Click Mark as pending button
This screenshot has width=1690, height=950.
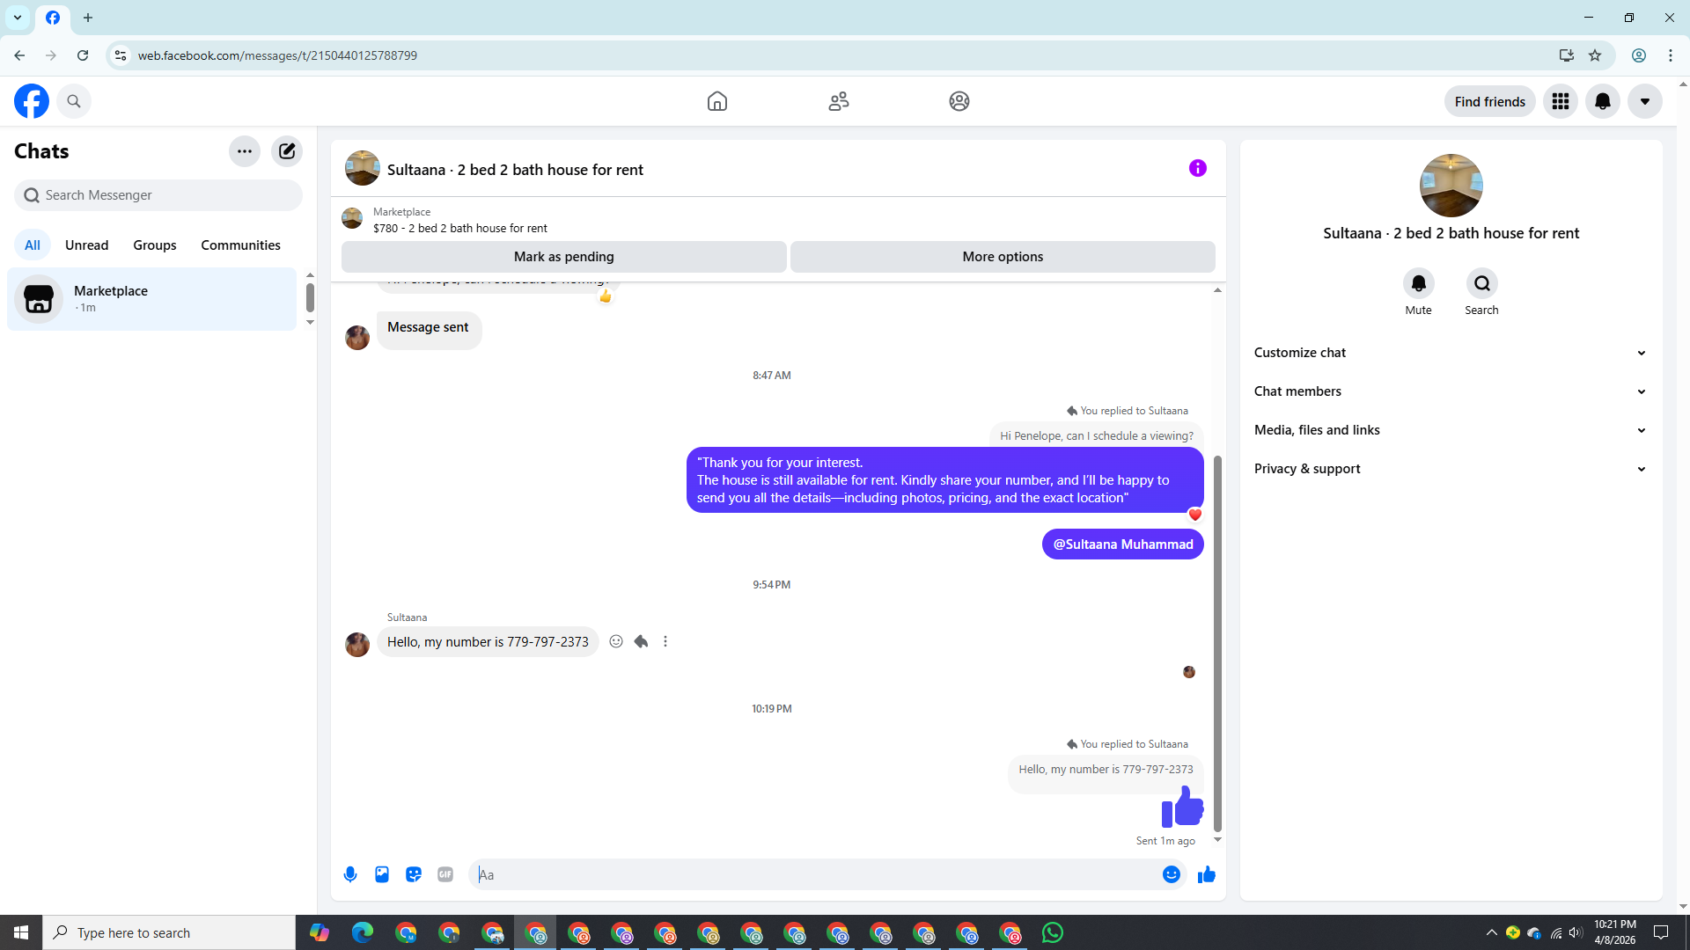(x=563, y=257)
